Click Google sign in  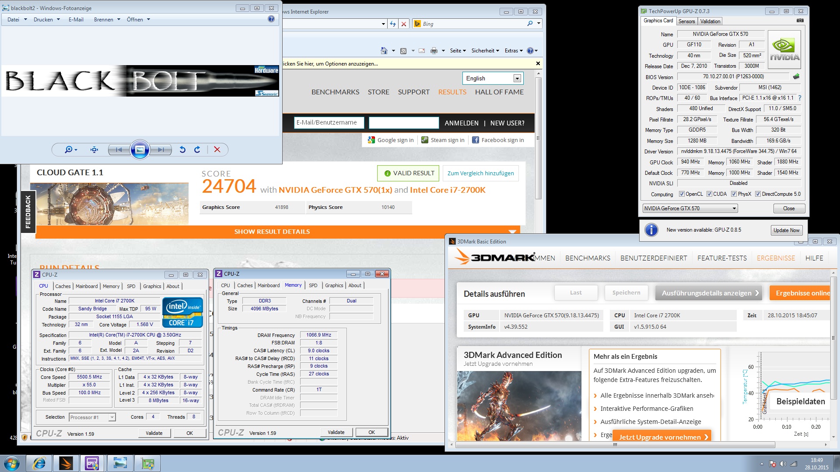(x=391, y=140)
